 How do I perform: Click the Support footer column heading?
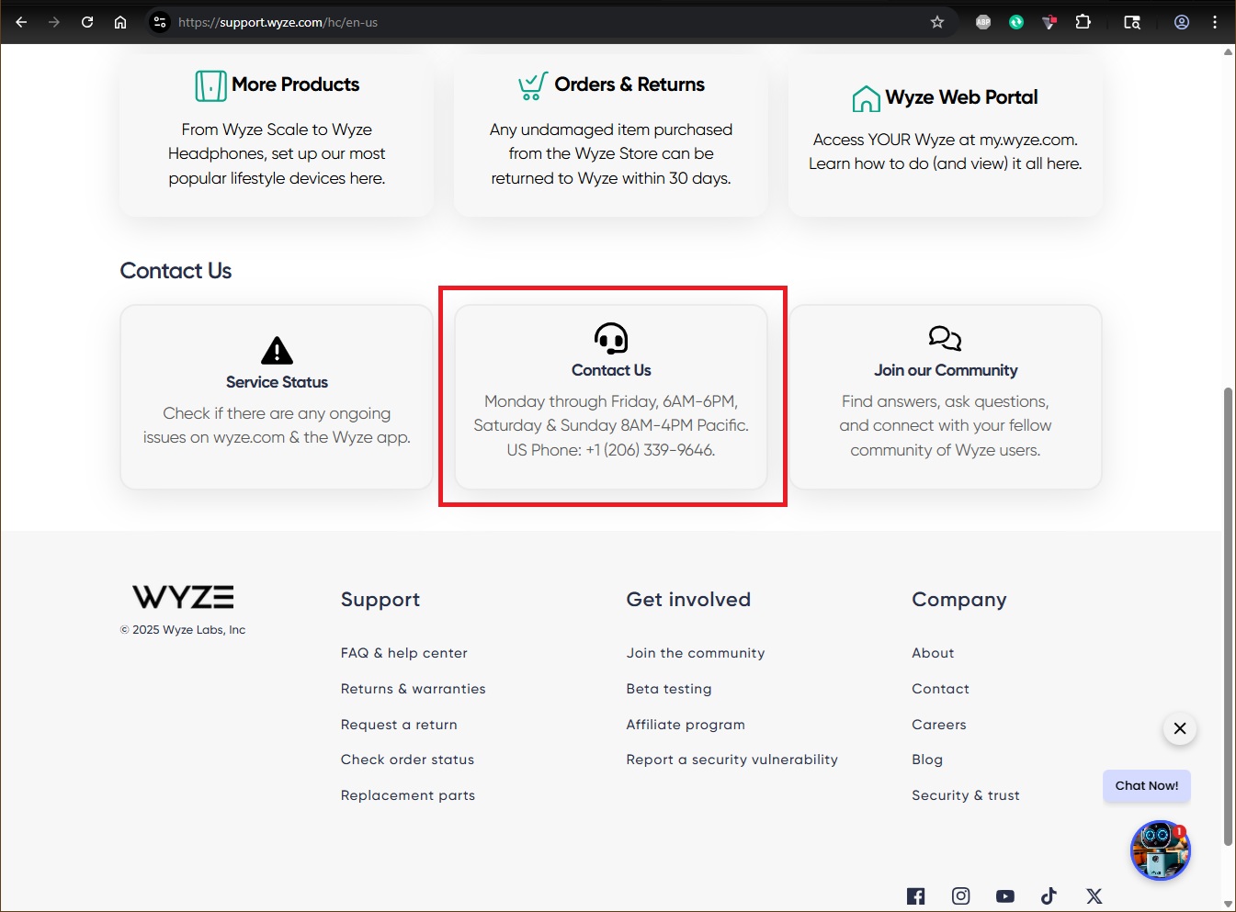tap(380, 600)
